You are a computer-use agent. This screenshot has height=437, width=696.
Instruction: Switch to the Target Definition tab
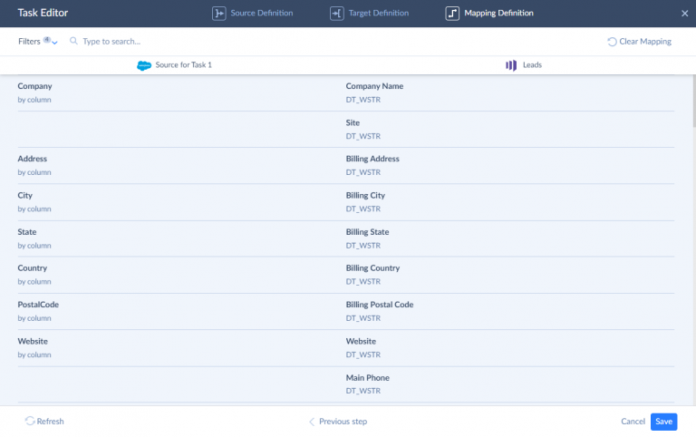pyautogui.click(x=379, y=14)
